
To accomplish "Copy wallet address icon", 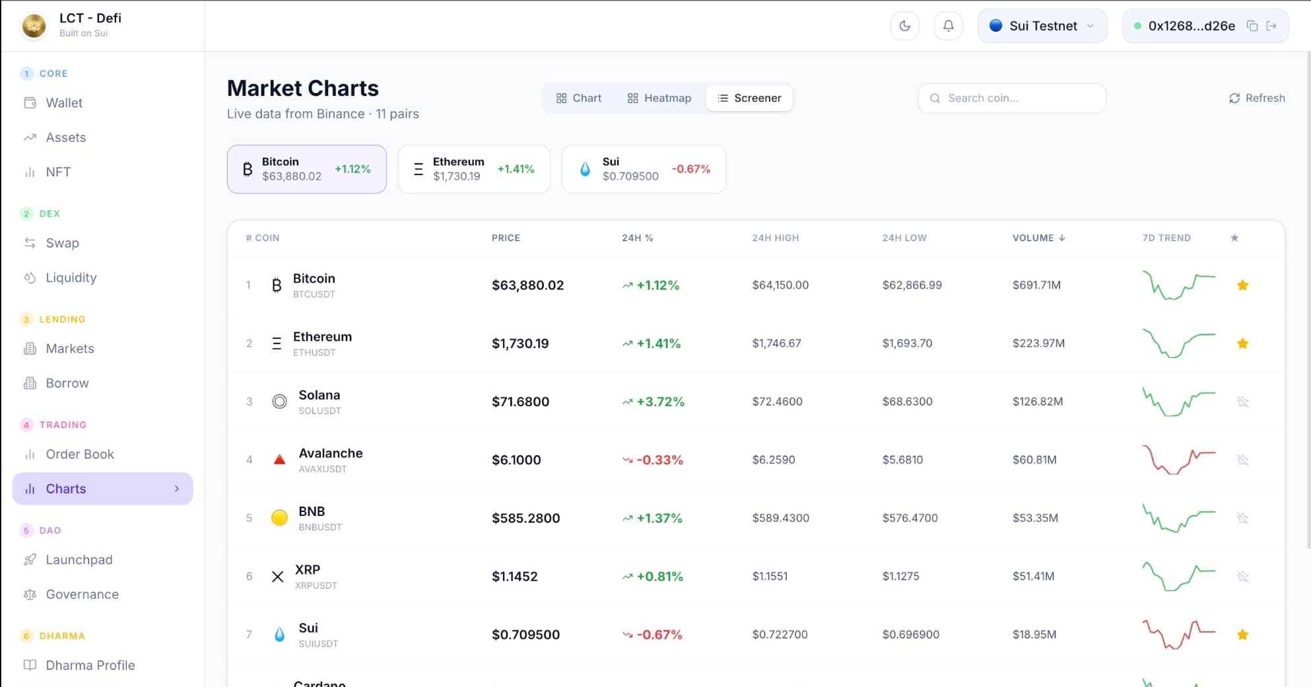I will [x=1252, y=26].
